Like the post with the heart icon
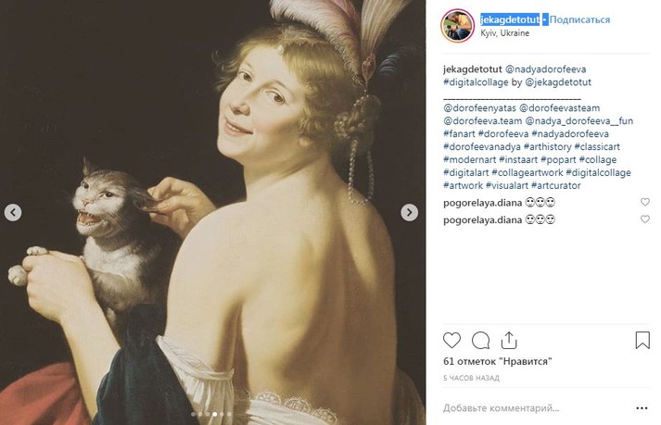 pos(452,340)
